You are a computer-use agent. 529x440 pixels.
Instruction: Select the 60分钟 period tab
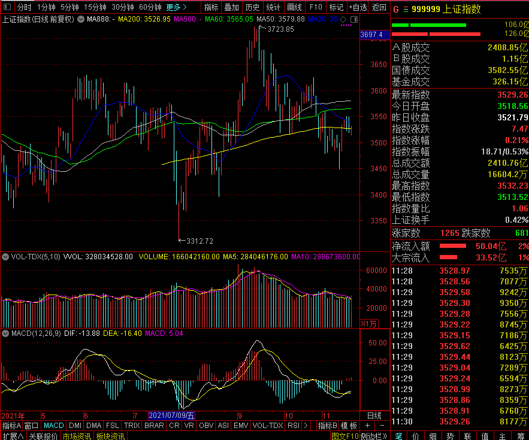pos(150,7)
